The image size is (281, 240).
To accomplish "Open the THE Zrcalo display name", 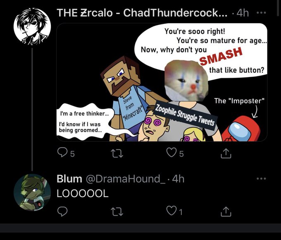I will [x=142, y=13].
